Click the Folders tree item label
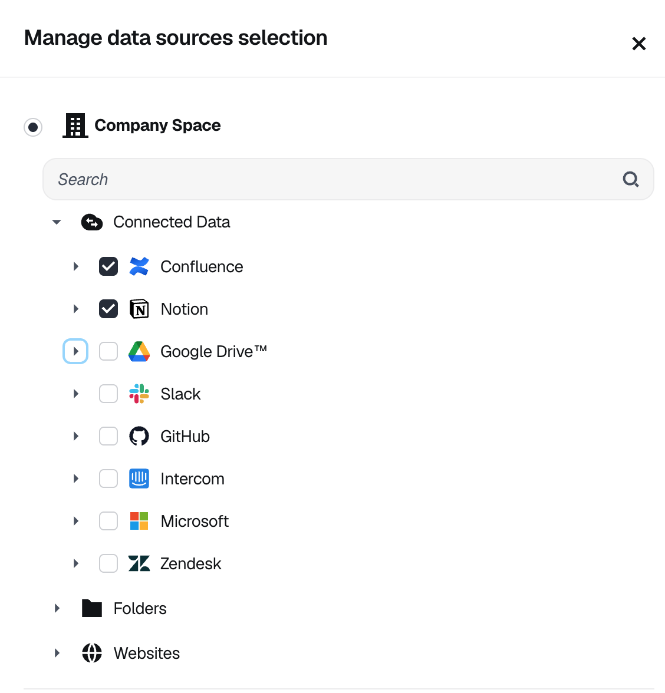 140,608
